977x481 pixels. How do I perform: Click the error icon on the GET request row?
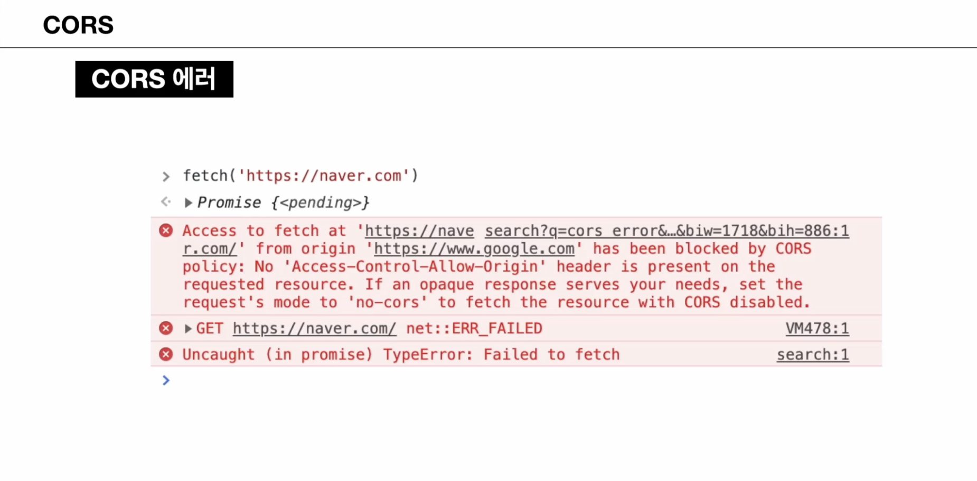pyautogui.click(x=166, y=328)
